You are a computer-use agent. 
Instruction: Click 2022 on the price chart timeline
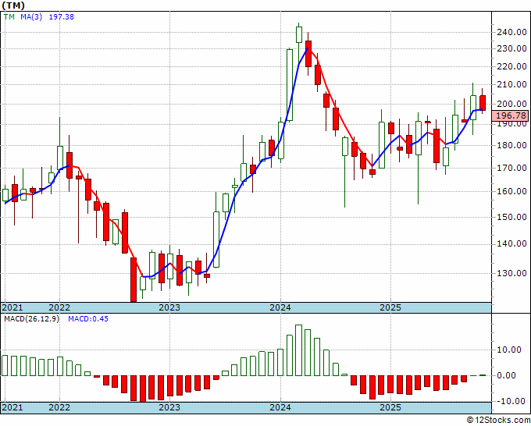coord(59,307)
